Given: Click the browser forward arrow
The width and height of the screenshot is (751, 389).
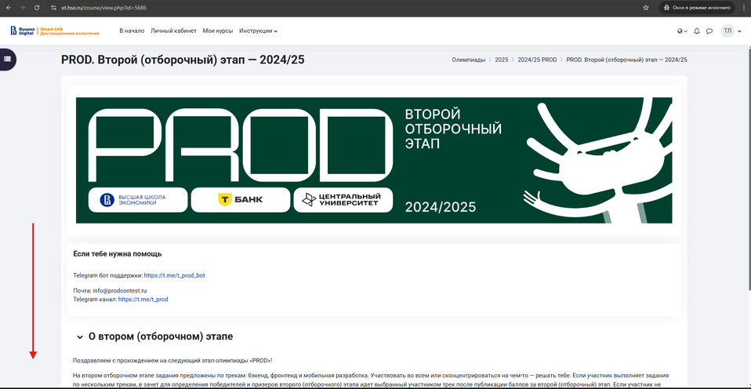Looking at the screenshot, I should pyautogui.click(x=23, y=8).
